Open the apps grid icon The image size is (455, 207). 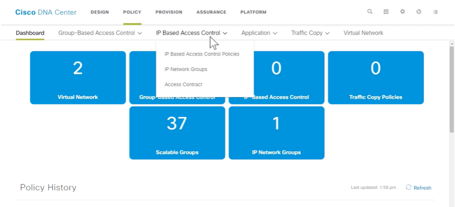(386, 12)
